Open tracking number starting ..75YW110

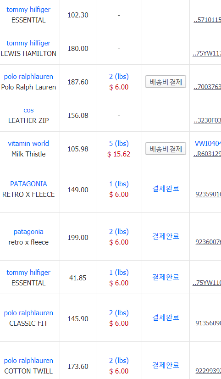pyautogui.click(x=207, y=283)
